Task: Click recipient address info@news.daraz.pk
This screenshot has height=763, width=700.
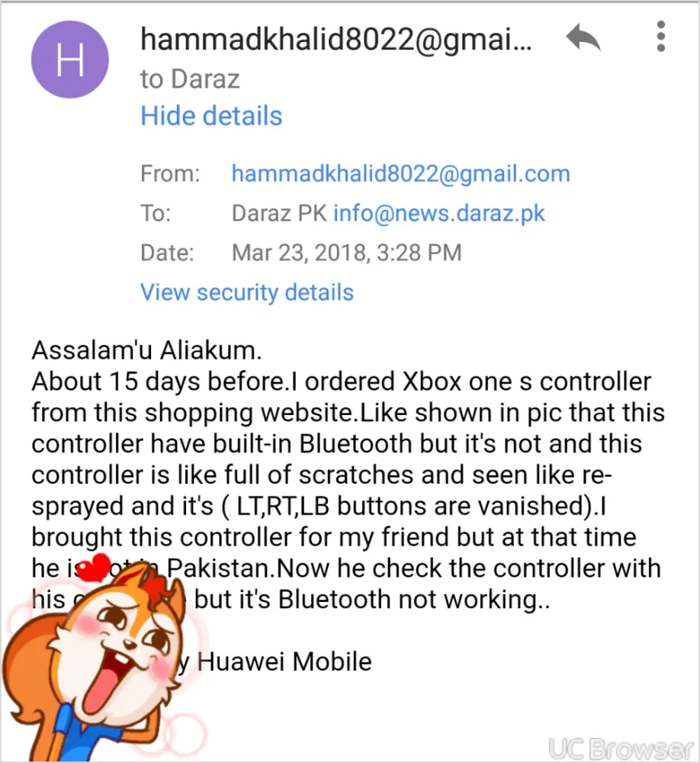Action: 438,213
